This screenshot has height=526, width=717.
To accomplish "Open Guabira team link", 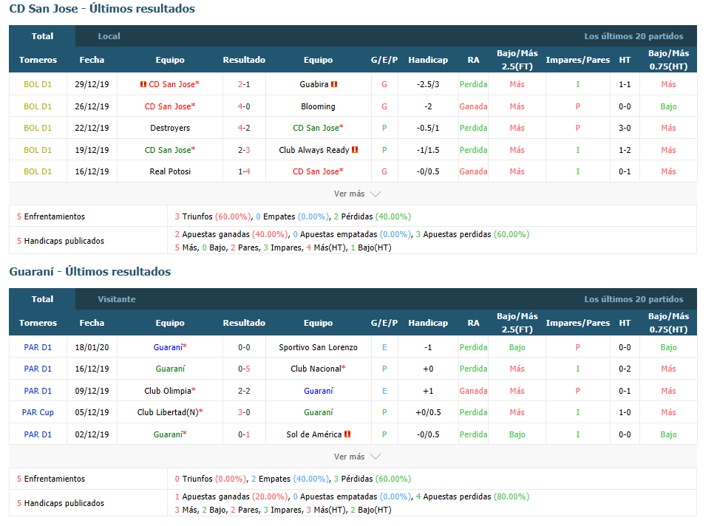I will click(313, 84).
